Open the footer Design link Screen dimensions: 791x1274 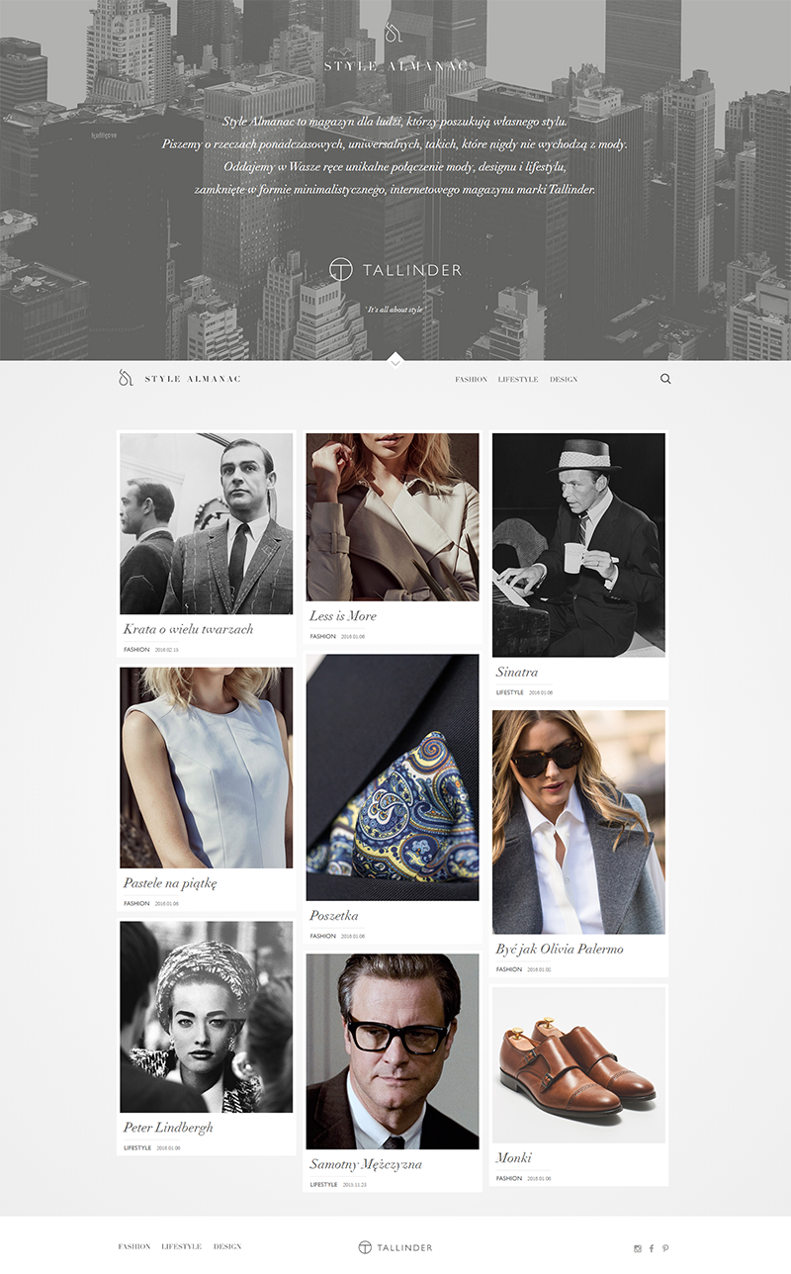click(227, 1246)
